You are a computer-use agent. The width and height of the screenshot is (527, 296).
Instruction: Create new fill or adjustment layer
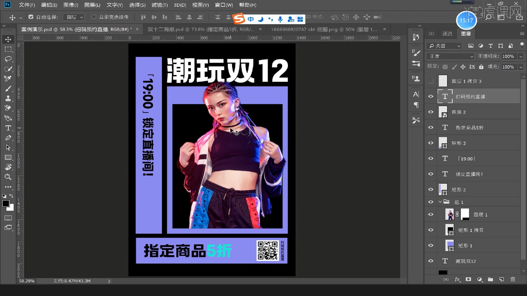[x=480, y=279]
